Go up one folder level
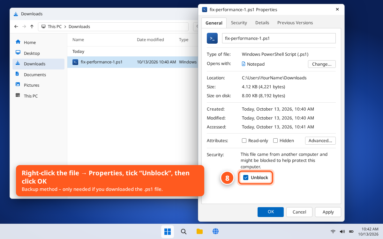The width and height of the screenshot is (383, 239). pyautogui.click(x=32, y=26)
